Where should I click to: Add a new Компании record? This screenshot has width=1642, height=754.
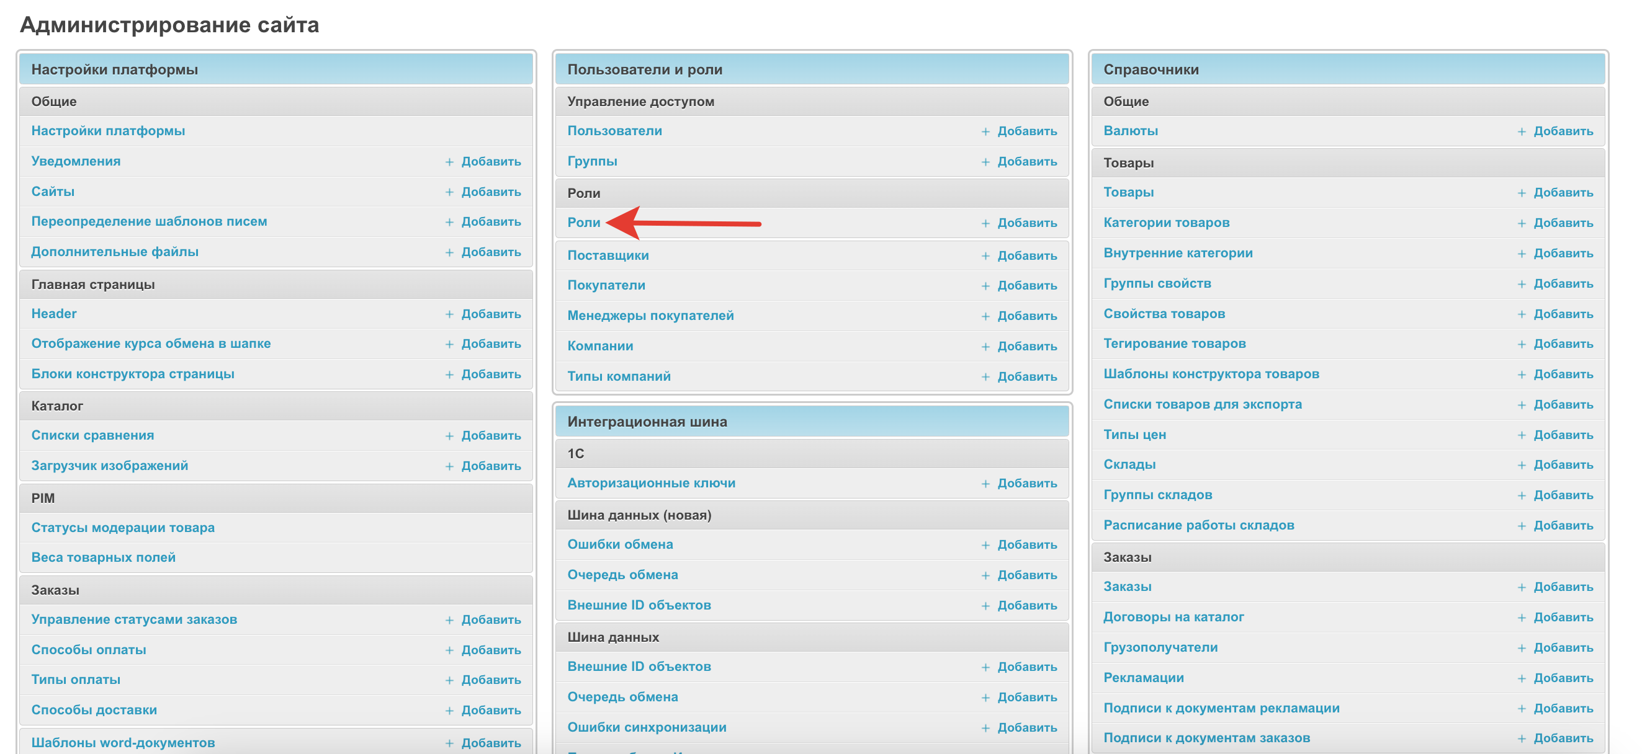point(1026,347)
